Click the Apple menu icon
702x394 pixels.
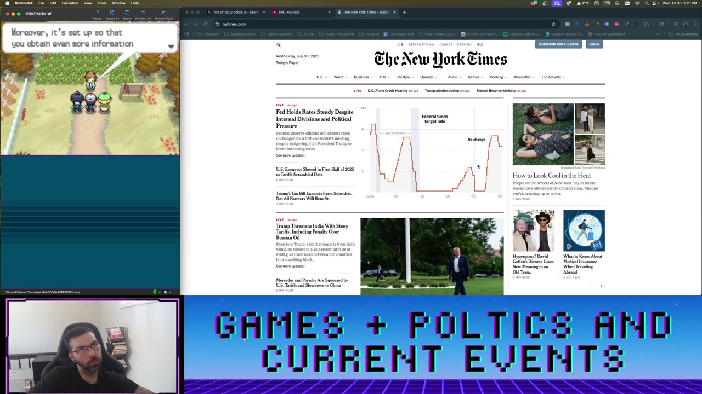coord(6,3)
